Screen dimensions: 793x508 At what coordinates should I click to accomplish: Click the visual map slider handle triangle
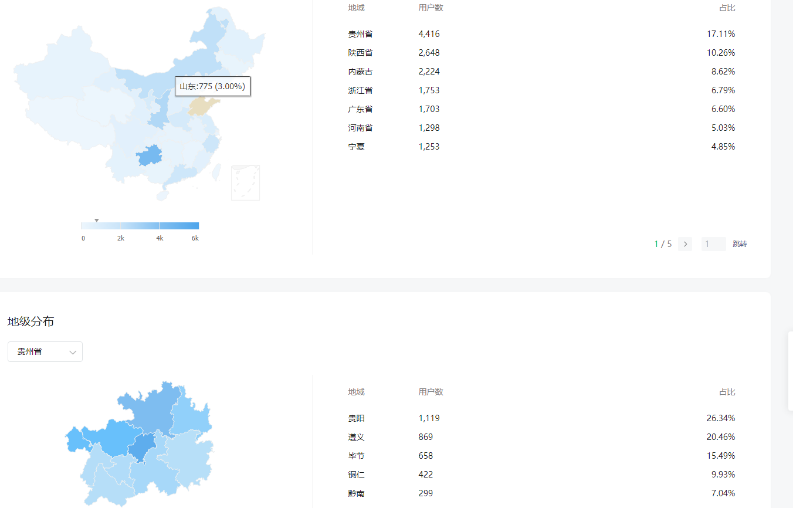97,221
